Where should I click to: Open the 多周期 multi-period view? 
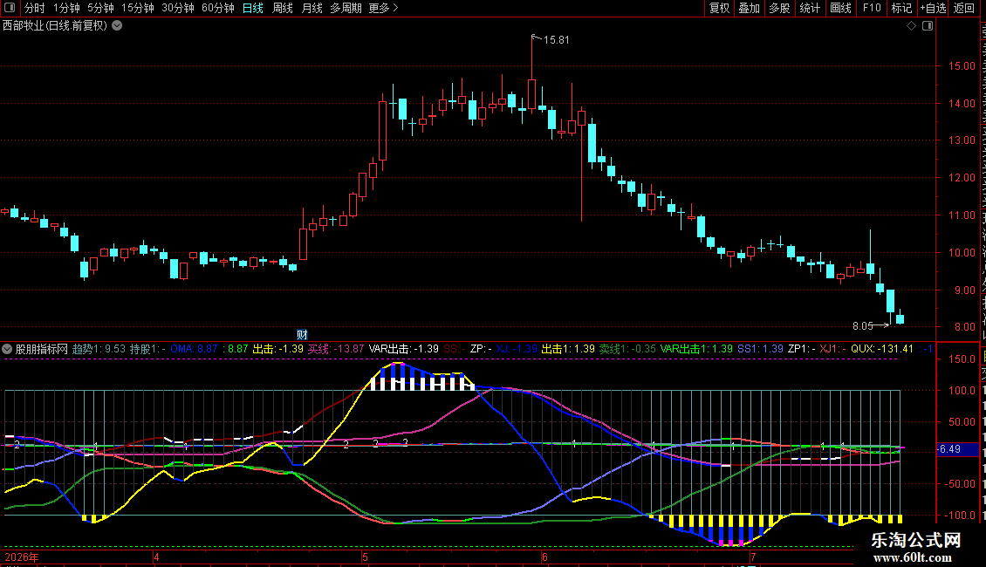coord(346,8)
